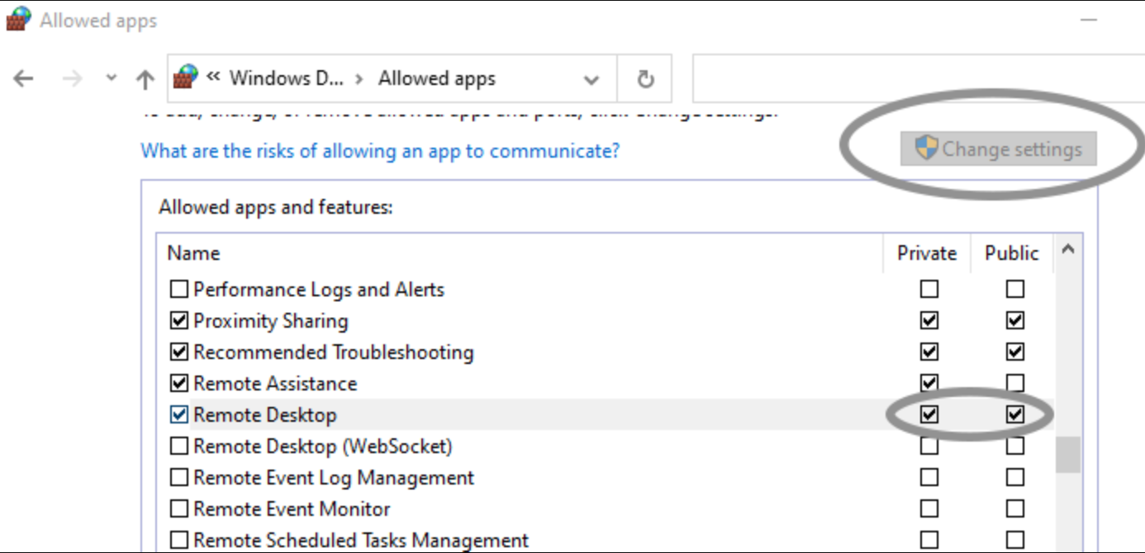Open the address bar dropdown
The image size is (1145, 553).
[x=592, y=78]
